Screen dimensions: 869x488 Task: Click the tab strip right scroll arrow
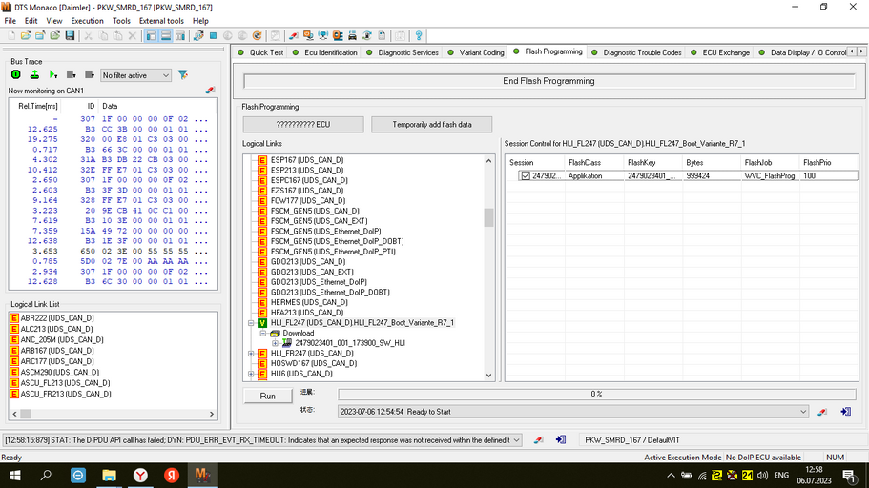coord(861,52)
